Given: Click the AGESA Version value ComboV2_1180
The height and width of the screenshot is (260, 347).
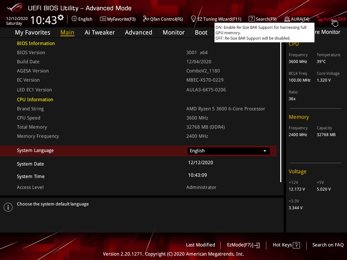Looking at the screenshot, I should coord(203,71).
